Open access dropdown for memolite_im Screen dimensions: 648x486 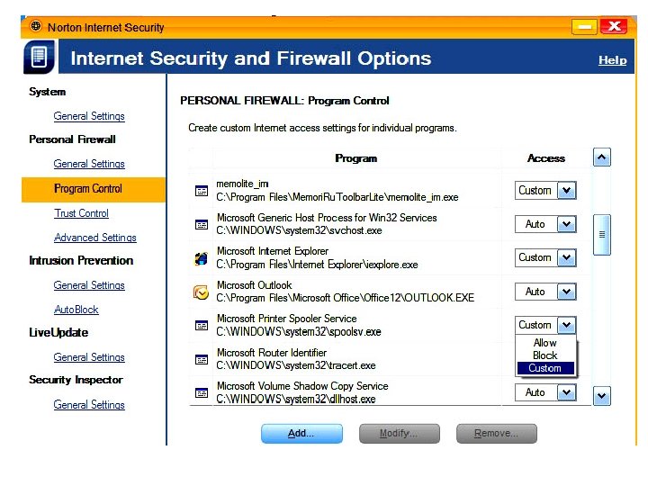coord(565,191)
